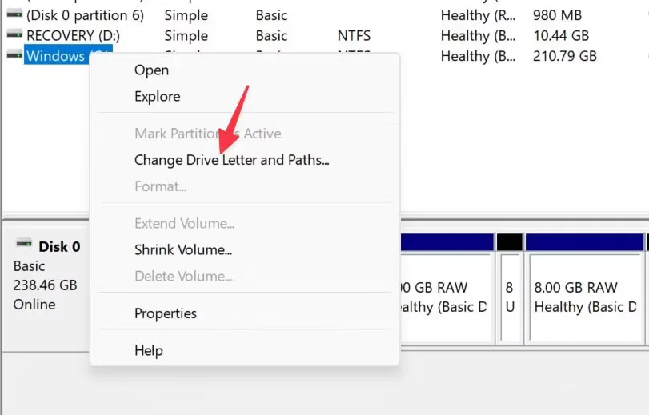This screenshot has height=415, width=649.
Task: Click Simple layout cell of RECOVERY row
Action: click(186, 36)
